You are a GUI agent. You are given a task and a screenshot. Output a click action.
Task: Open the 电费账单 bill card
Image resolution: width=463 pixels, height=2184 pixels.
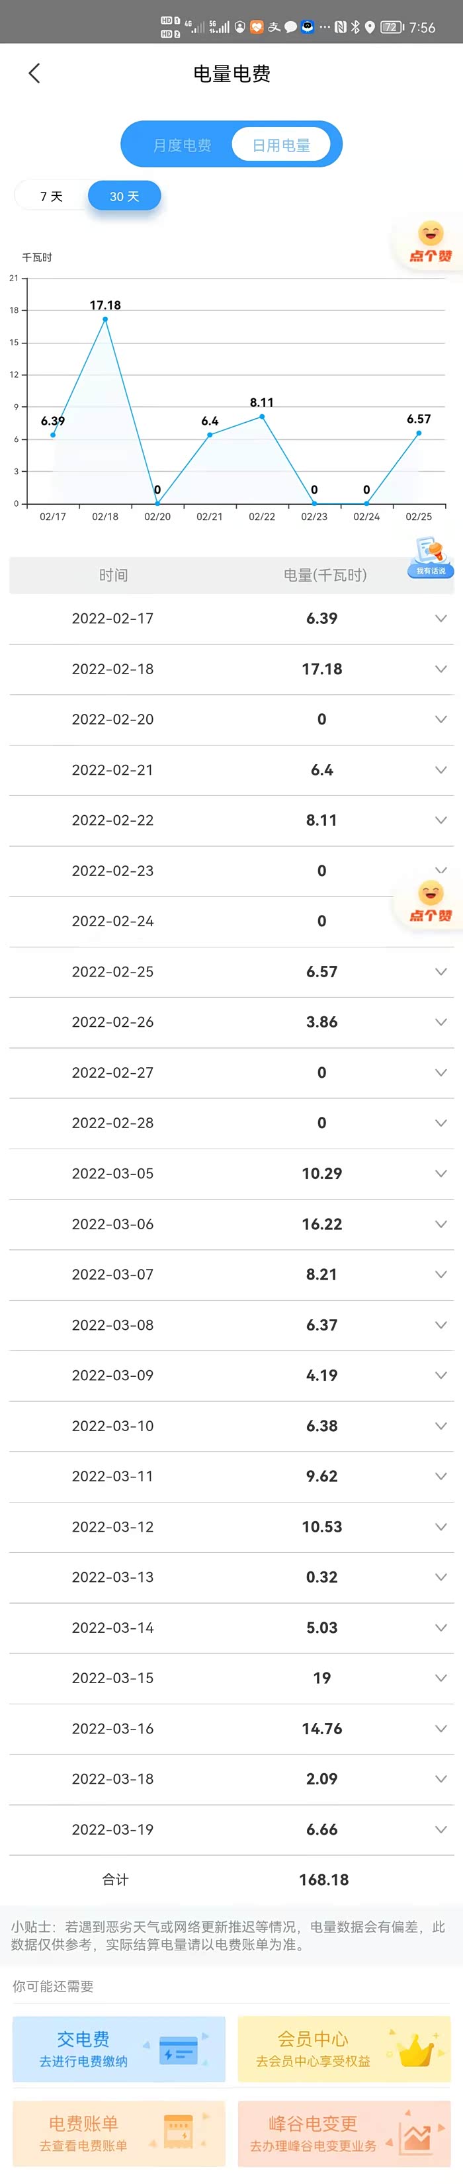pos(118,2132)
